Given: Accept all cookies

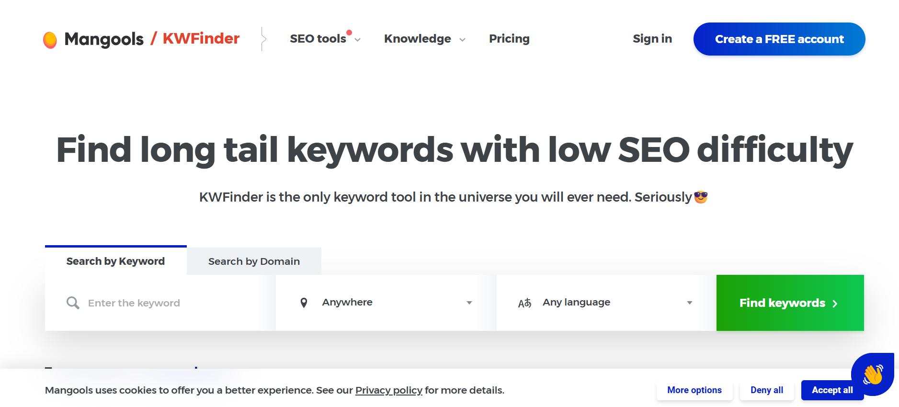Looking at the screenshot, I should click(x=832, y=390).
